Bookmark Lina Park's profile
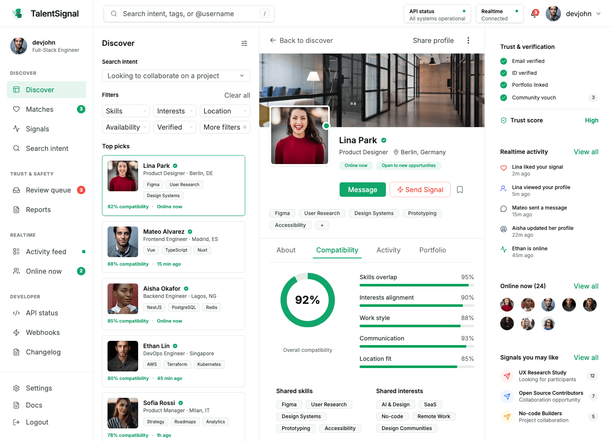 (x=460, y=190)
